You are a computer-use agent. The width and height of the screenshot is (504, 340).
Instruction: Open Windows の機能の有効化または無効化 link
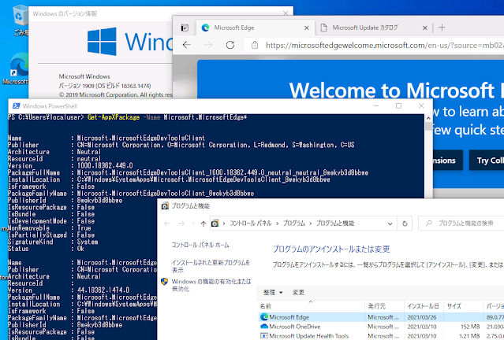click(x=211, y=285)
